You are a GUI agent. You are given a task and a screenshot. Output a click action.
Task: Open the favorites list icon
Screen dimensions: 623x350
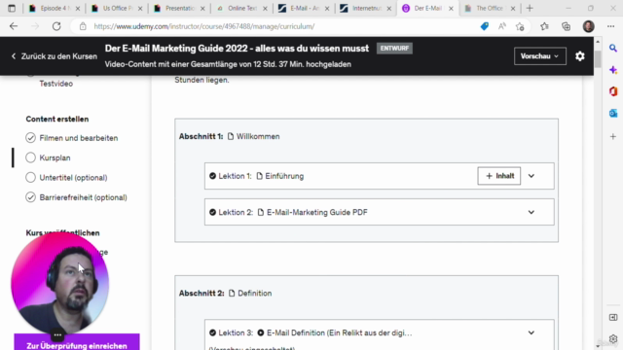click(x=544, y=26)
